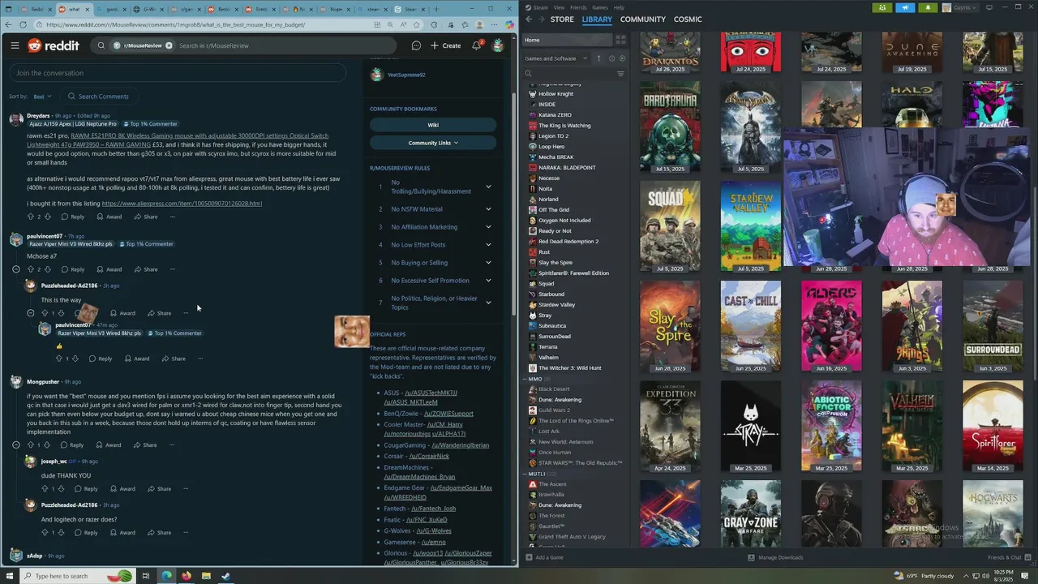Go to Reddit home via logo
This screenshot has width=1038, height=584.
pyautogui.click(x=54, y=45)
